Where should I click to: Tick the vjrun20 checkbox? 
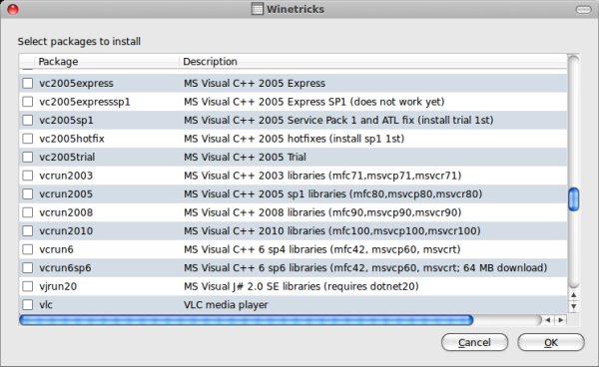pos(28,286)
